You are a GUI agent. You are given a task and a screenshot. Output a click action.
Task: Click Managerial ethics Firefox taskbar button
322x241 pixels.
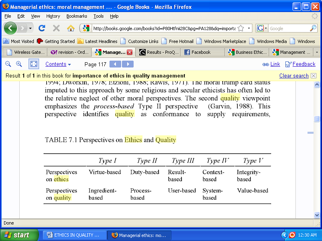(x=139, y=235)
